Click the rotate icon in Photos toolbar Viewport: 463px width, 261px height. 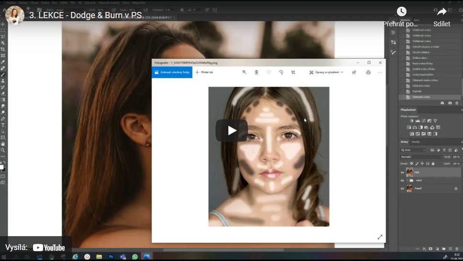pos(281,72)
